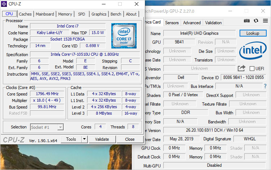271x170 pixels.
Task: Open the Advanced tab in GPU-Z
Action: click(x=192, y=23)
